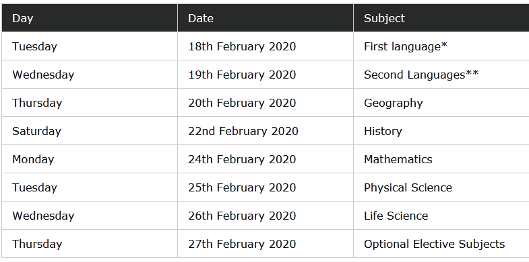Image resolution: width=529 pixels, height=262 pixels.
Task: Click the History subject cell
Action: point(441,131)
